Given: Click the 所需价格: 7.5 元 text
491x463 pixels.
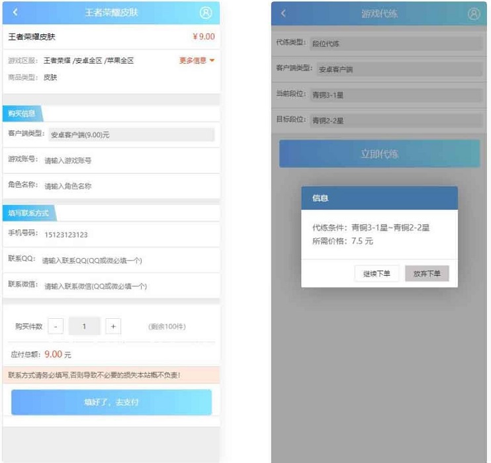Looking at the screenshot, I should pos(343,241).
